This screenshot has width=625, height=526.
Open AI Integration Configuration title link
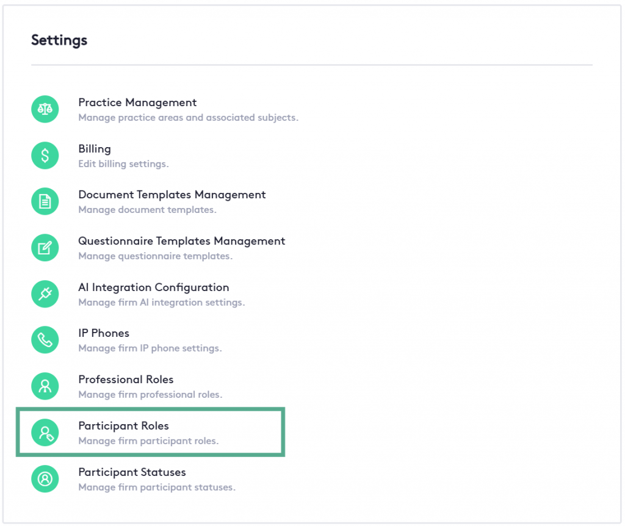point(153,287)
